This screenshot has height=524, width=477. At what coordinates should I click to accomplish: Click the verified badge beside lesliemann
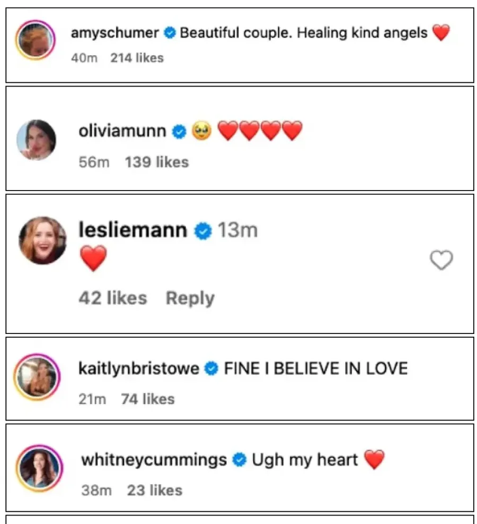202,231
